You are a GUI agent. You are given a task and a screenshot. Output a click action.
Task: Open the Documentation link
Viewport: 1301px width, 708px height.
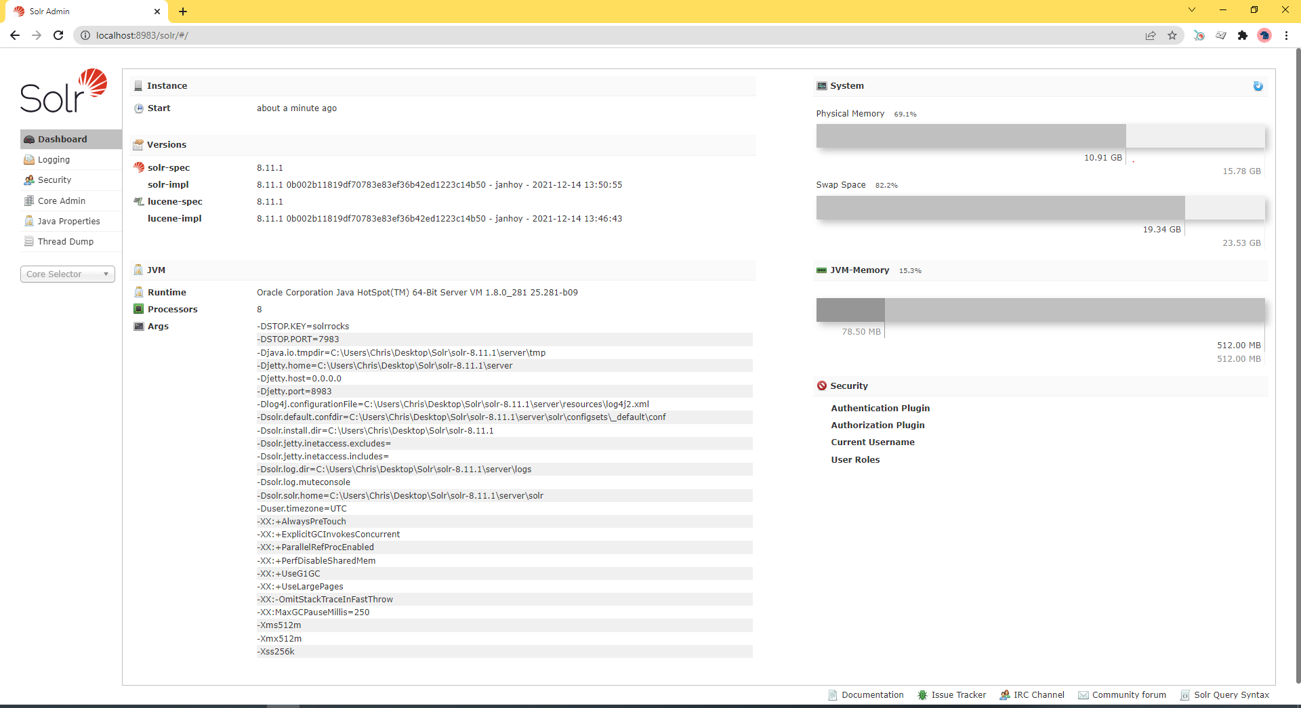coord(866,695)
